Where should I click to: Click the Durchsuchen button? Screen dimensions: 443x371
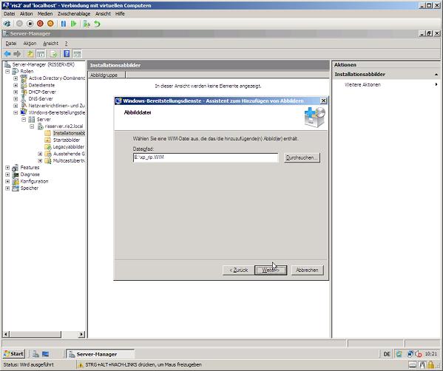tap(302, 158)
